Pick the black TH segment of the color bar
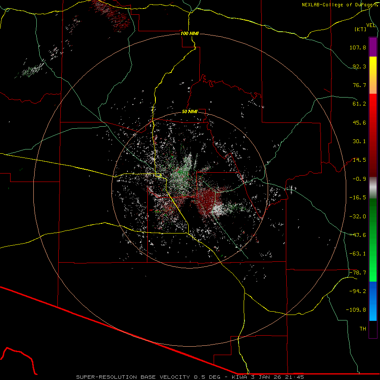The image size is (380, 380). [x=373, y=329]
